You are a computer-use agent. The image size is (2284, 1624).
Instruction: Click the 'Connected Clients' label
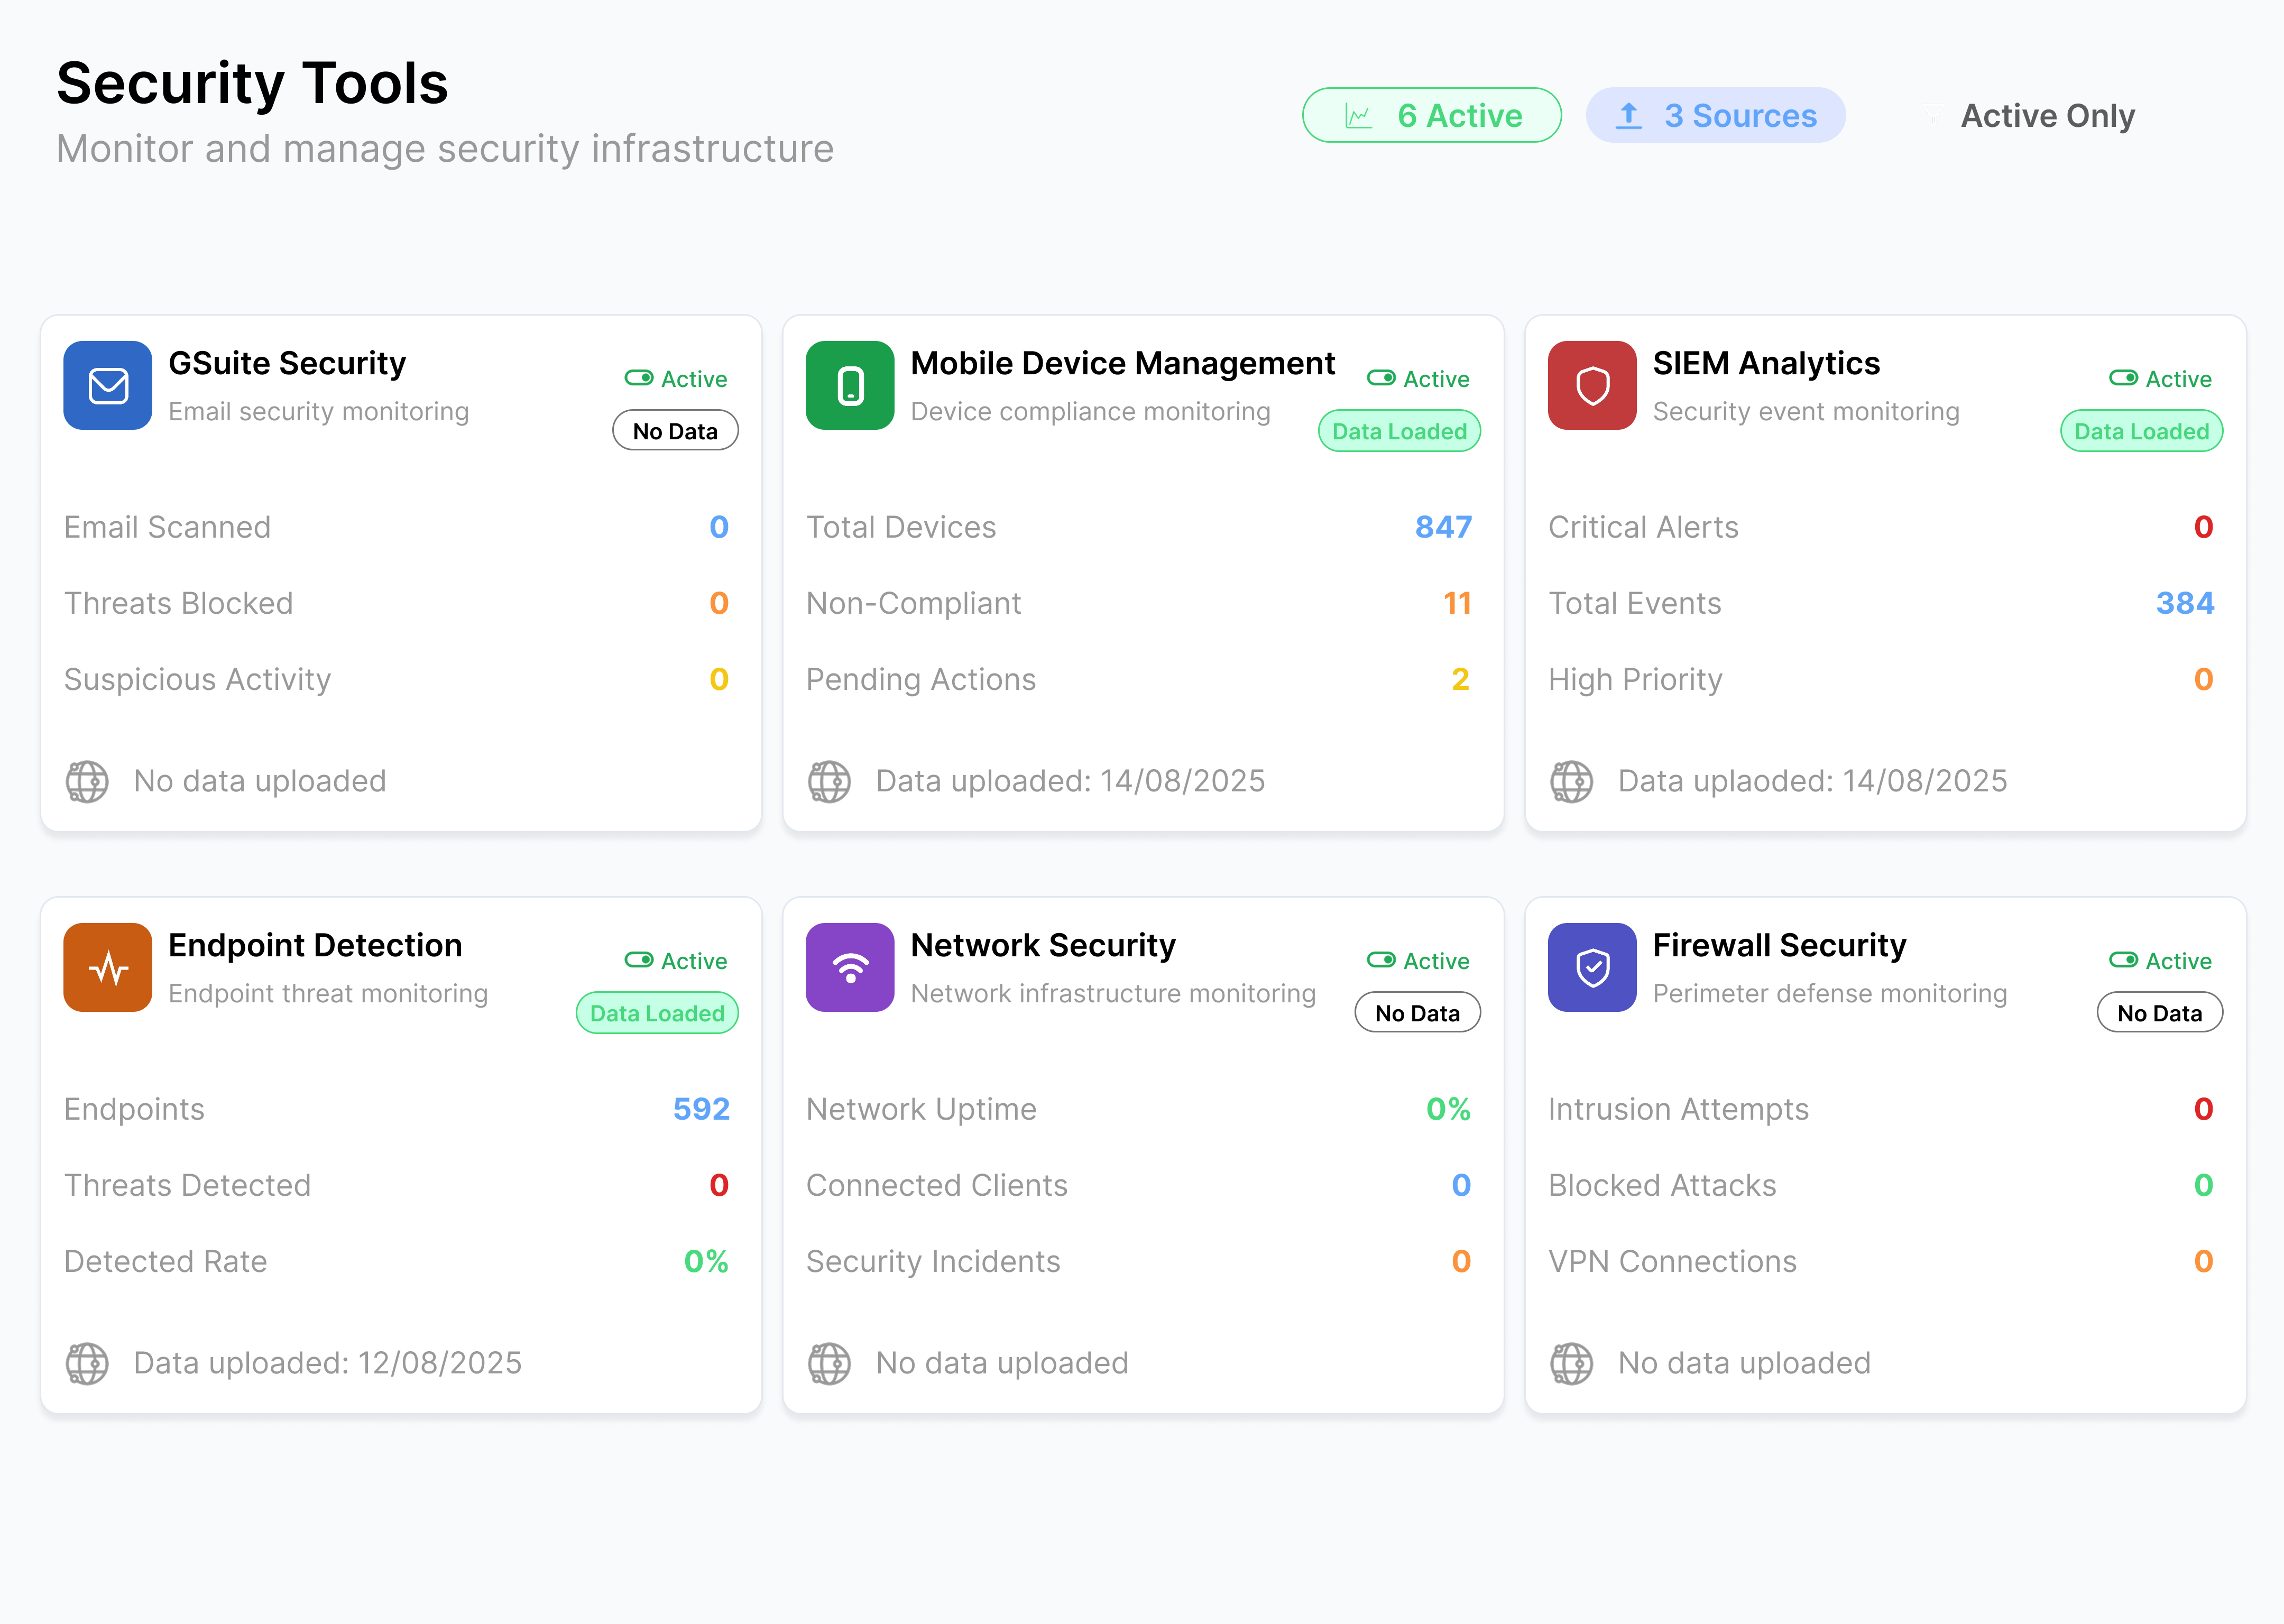(937, 1185)
